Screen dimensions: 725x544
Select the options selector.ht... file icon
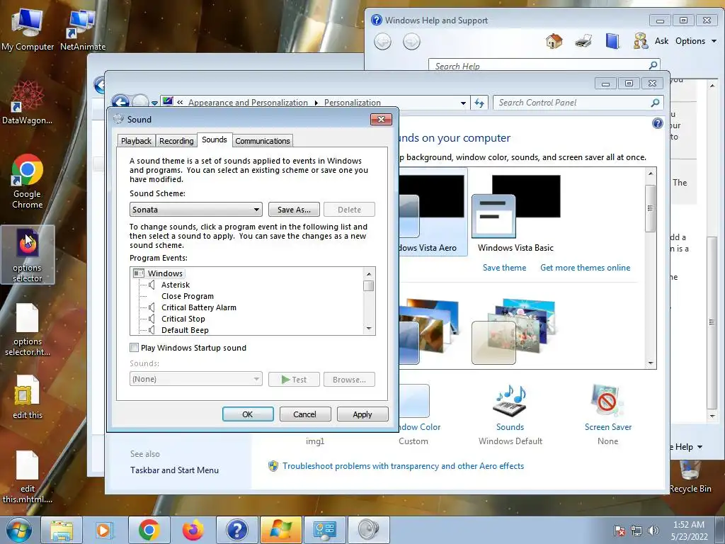coord(28,329)
